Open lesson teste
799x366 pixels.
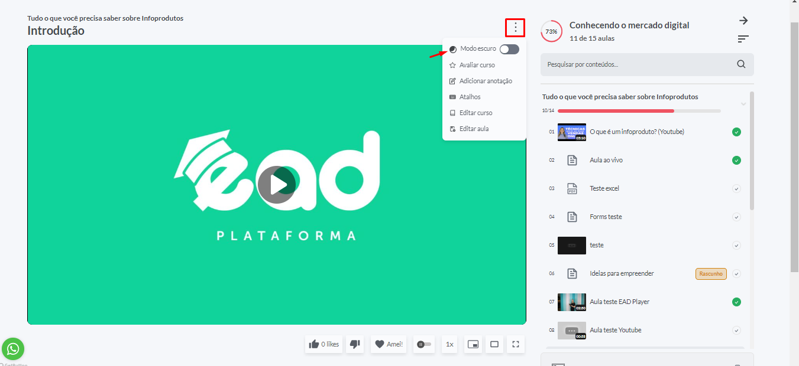(597, 245)
